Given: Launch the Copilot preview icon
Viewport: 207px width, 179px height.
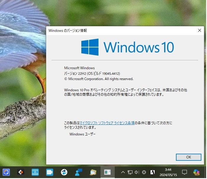Looking at the screenshot, I should [196, 172].
